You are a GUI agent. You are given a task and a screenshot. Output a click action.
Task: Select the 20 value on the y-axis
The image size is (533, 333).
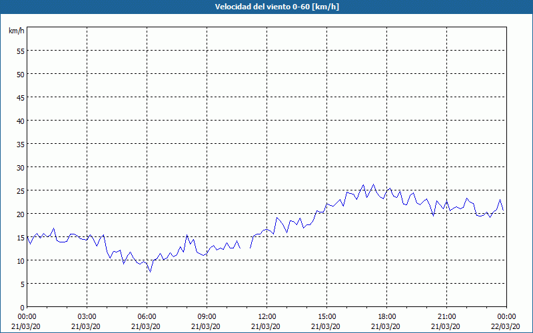click(x=21, y=214)
